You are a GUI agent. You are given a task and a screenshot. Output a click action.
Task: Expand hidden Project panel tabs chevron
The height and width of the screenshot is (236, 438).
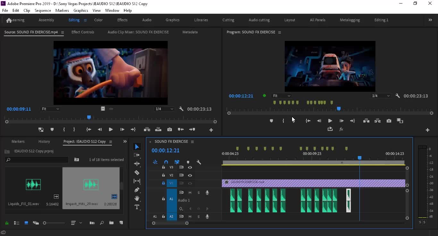(x=125, y=141)
